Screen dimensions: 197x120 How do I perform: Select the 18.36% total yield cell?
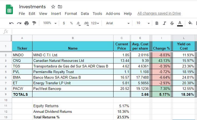point(184,94)
